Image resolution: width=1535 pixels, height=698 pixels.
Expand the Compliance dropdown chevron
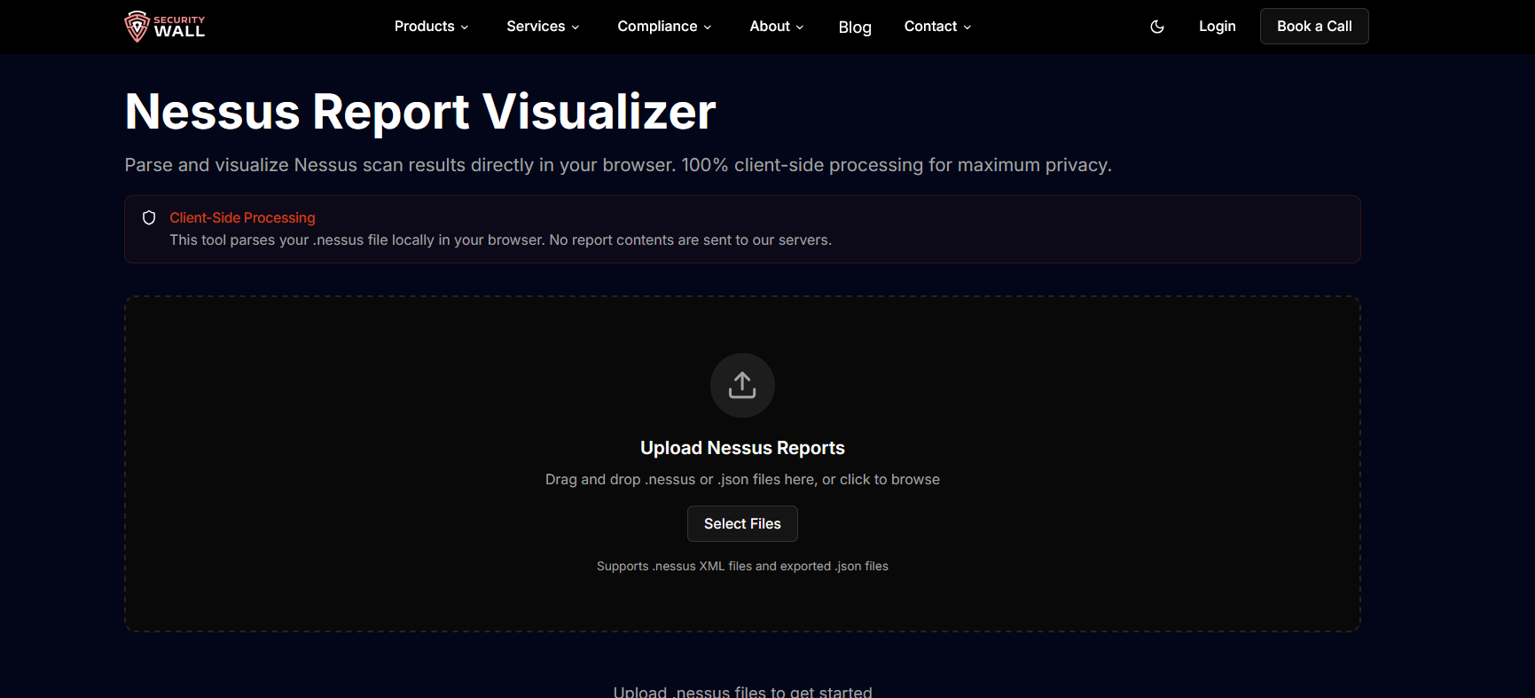click(708, 27)
